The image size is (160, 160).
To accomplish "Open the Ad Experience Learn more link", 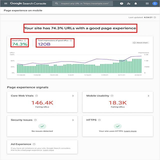I will (x=48, y=150).
